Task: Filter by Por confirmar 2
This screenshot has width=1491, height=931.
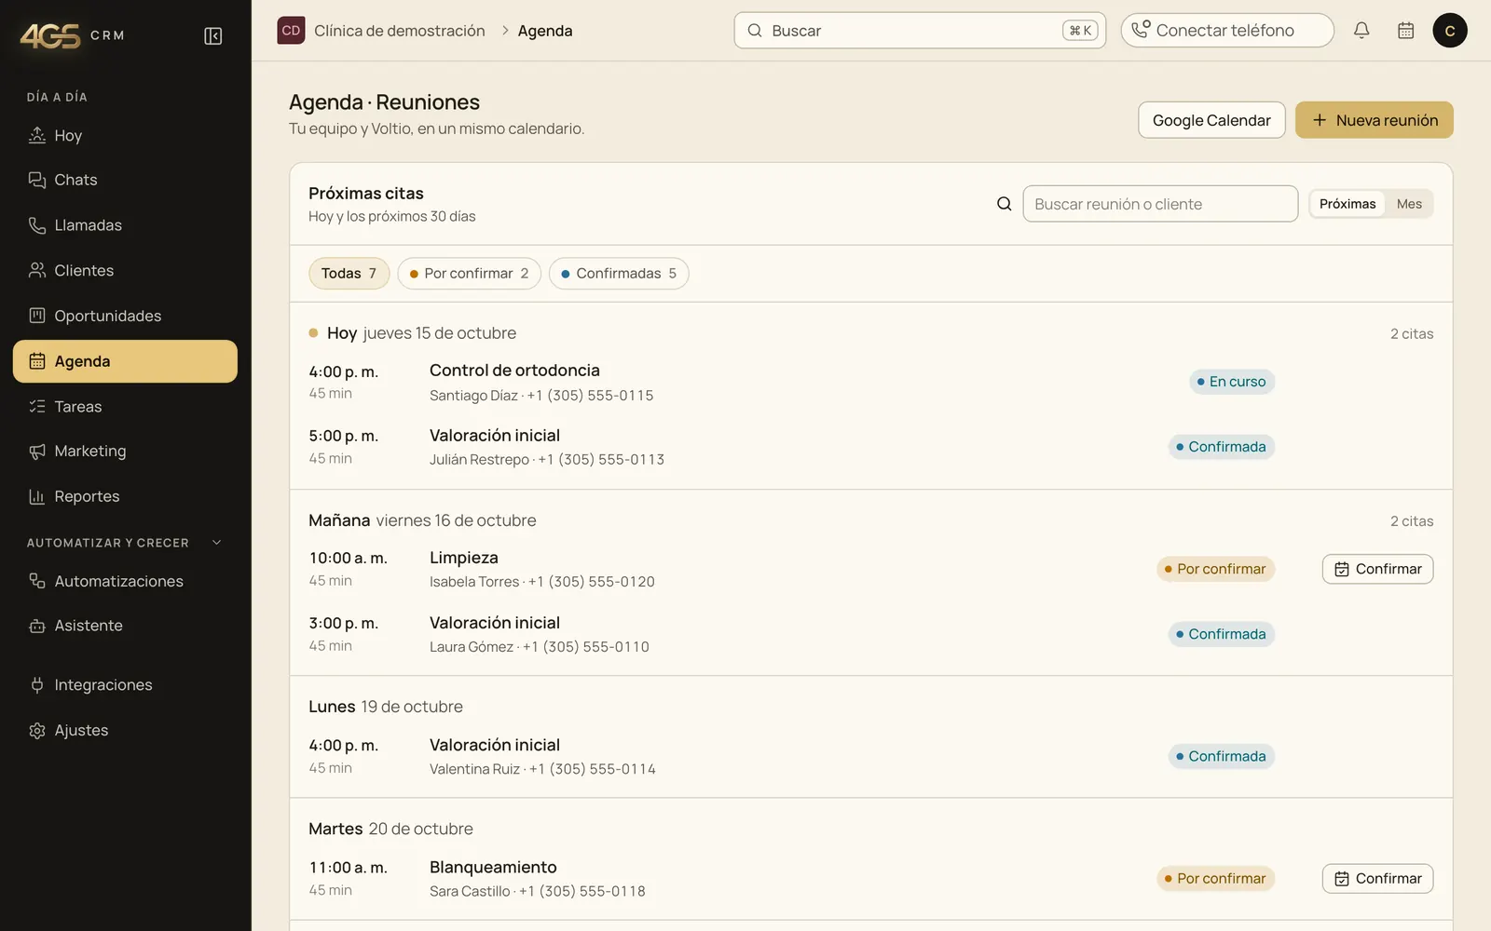Action: (469, 273)
